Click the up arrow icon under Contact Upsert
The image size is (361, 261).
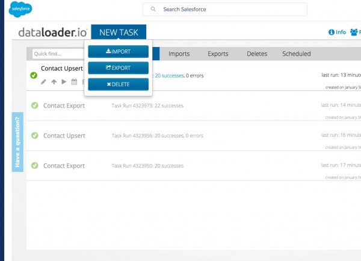pyautogui.click(x=54, y=82)
